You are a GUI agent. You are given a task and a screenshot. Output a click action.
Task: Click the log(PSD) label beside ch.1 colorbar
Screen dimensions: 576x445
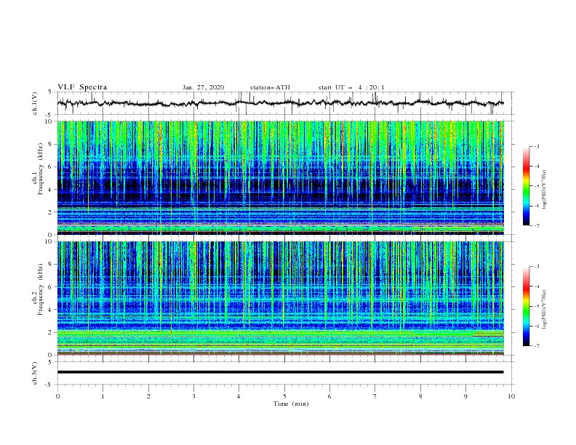(x=545, y=190)
